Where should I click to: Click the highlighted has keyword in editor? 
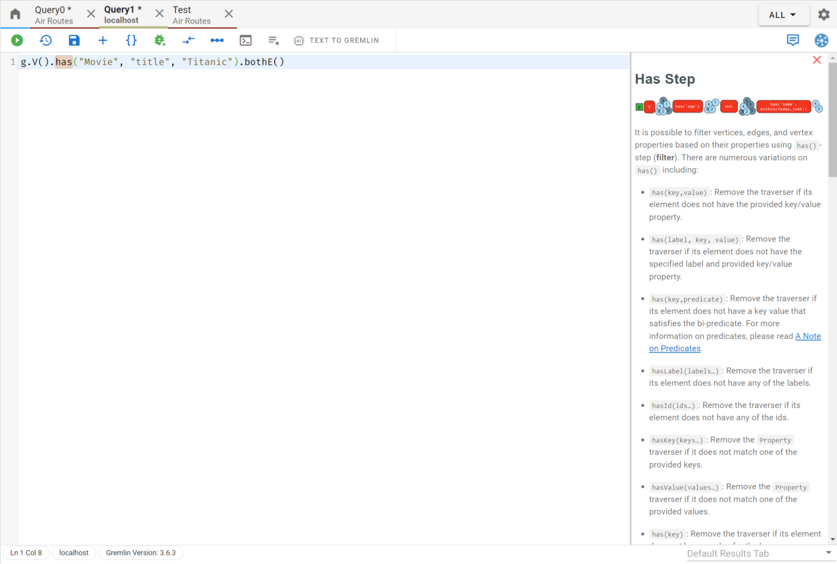(64, 62)
